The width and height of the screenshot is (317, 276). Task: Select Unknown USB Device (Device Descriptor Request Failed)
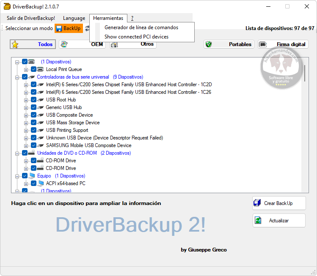coord(105,138)
